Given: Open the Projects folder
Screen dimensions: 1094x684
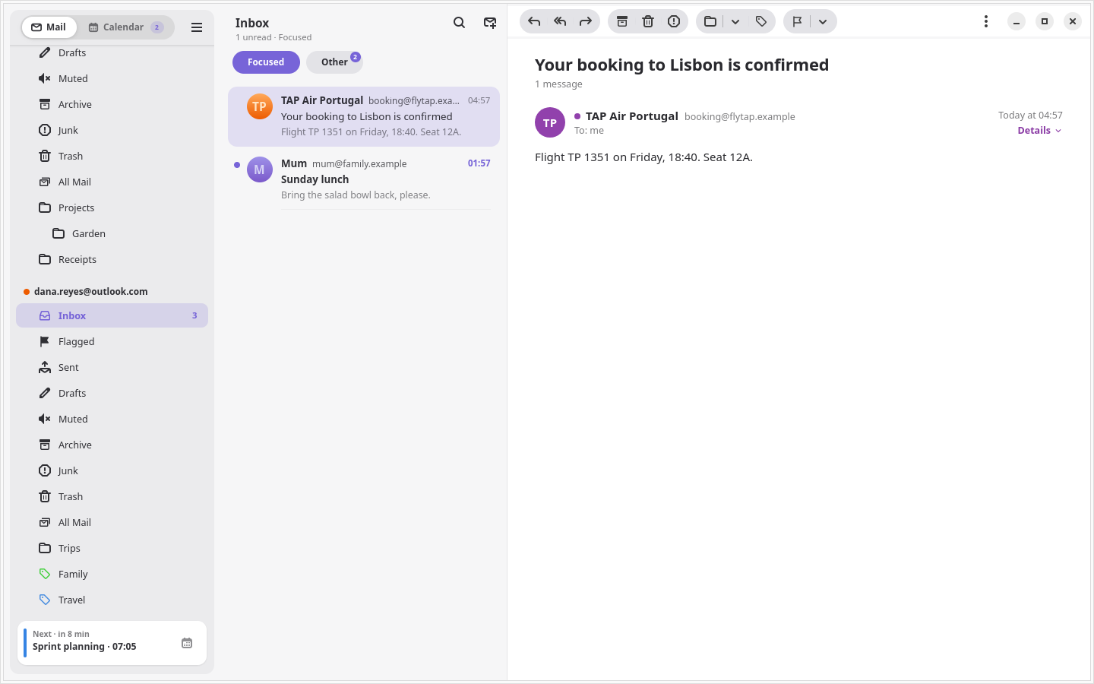Looking at the screenshot, I should point(112,207).
